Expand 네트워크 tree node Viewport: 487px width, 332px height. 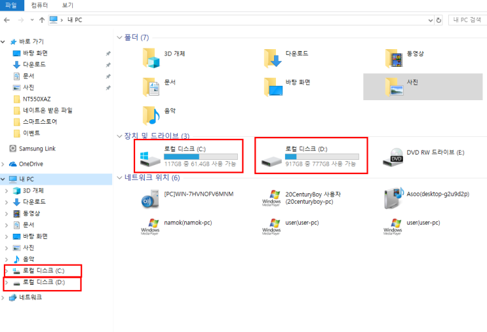(x=3, y=297)
